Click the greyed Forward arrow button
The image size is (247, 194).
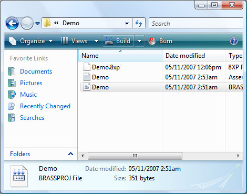(27, 23)
